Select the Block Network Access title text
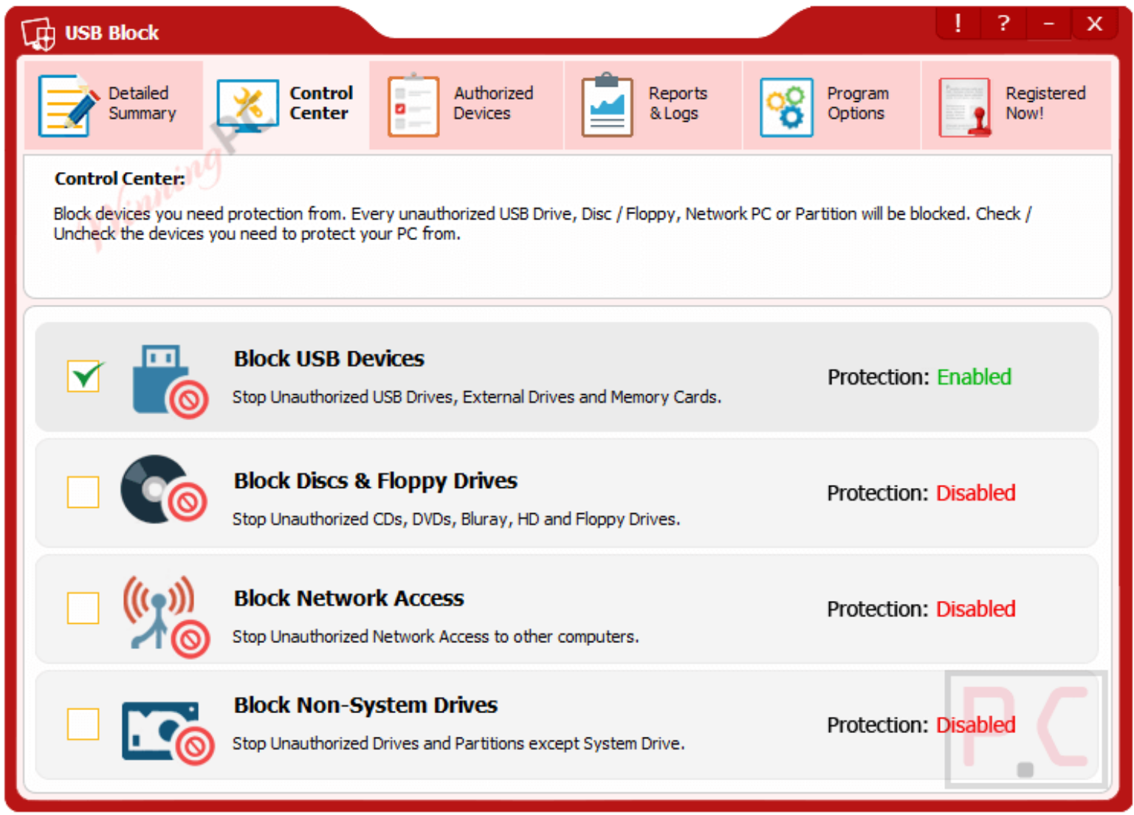Viewport: 1134px width, 815px height. 348,598
